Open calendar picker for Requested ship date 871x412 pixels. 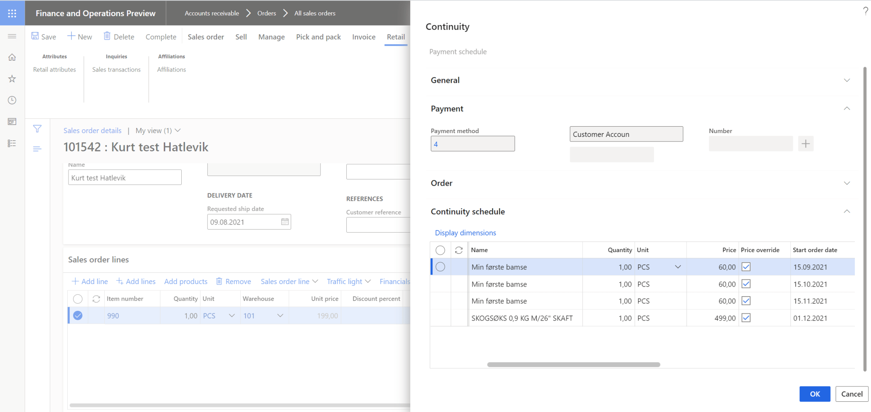click(x=285, y=222)
